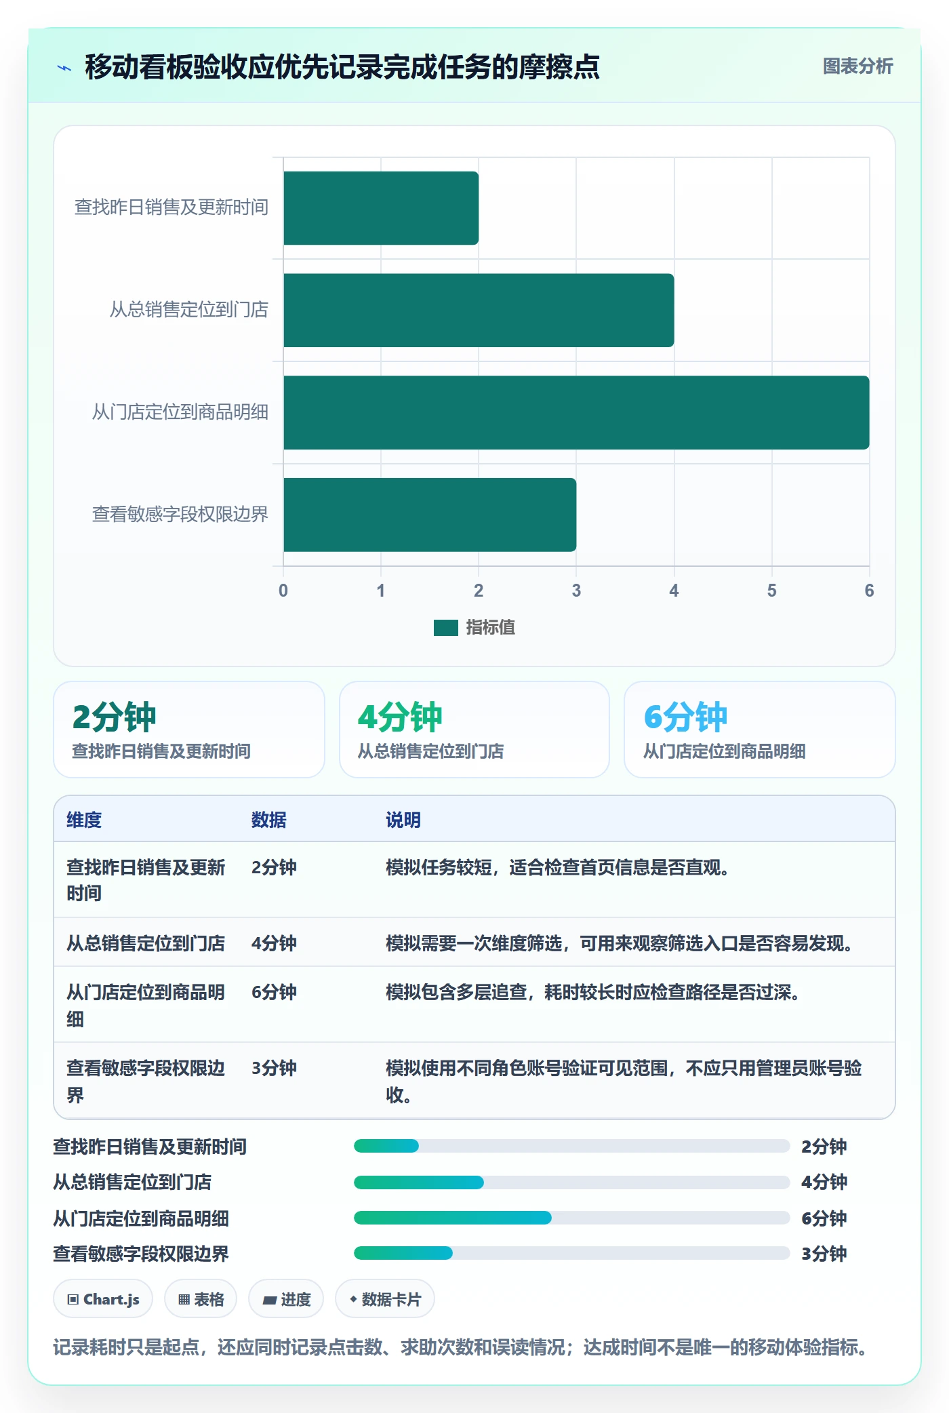Click the 维度 column header
The height and width of the screenshot is (1413, 949).
coord(84,820)
